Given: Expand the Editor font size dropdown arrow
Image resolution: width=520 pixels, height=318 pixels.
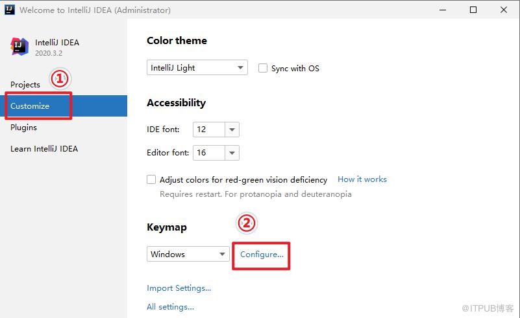Looking at the screenshot, I should tap(232, 153).
